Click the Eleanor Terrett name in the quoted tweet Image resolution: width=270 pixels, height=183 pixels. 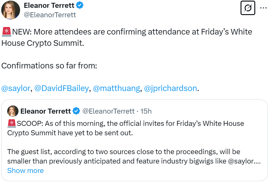coord(46,111)
